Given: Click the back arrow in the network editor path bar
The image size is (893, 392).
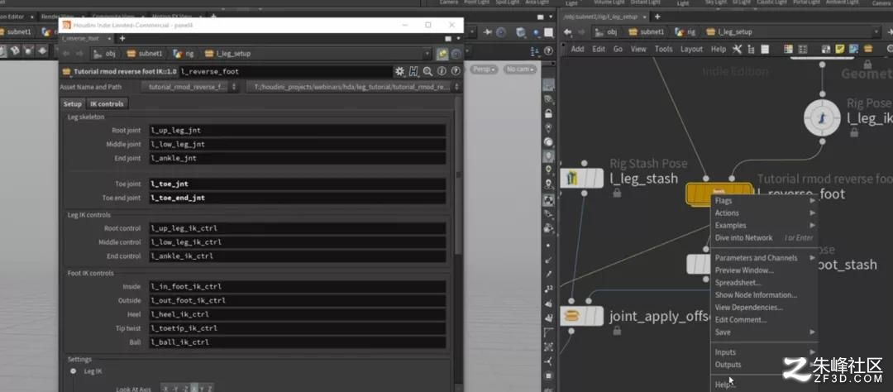Looking at the screenshot, I should point(568,32).
